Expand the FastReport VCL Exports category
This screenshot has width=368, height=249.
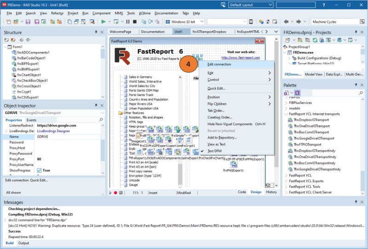coord(286,181)
